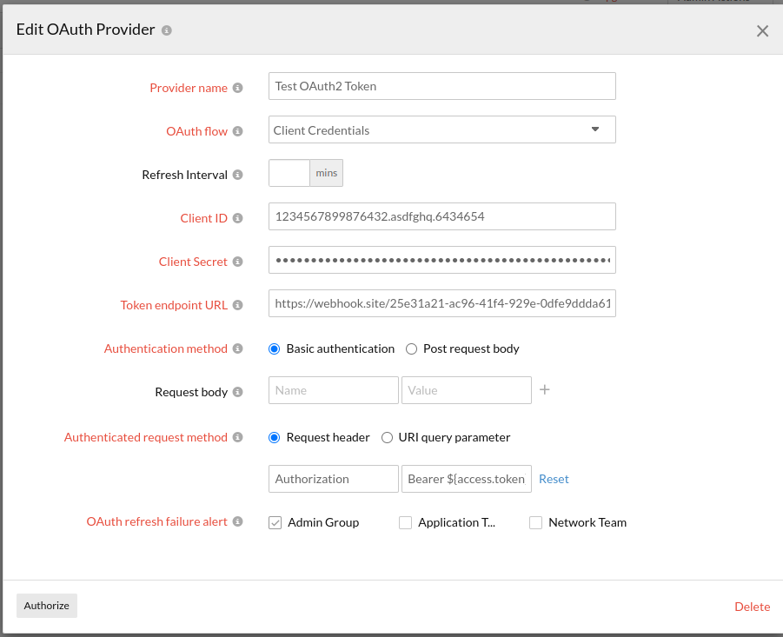Click info icon beside Refresh Interval

click(x=238, y=175)
